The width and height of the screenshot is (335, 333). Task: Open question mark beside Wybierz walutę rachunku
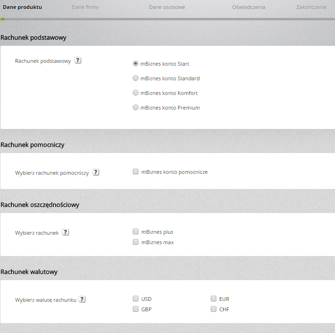(82, 299)
